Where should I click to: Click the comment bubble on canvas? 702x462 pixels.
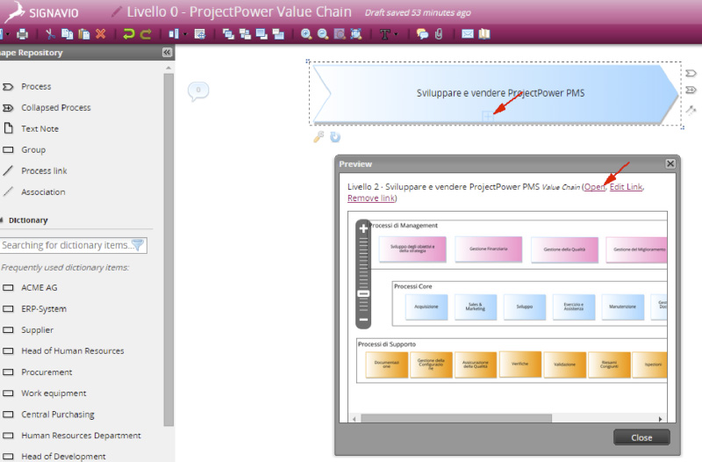click(198, 91)
